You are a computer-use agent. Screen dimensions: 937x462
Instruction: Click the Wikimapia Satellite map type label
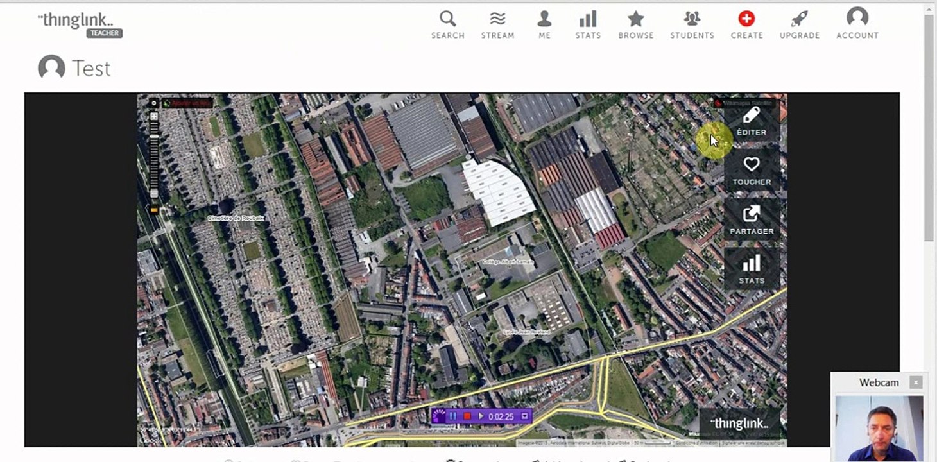[x=744, y=103]
